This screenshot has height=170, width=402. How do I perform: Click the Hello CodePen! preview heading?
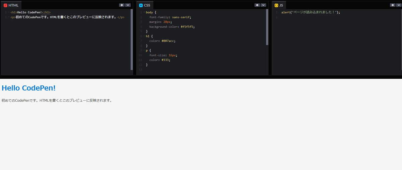point(28,88)
